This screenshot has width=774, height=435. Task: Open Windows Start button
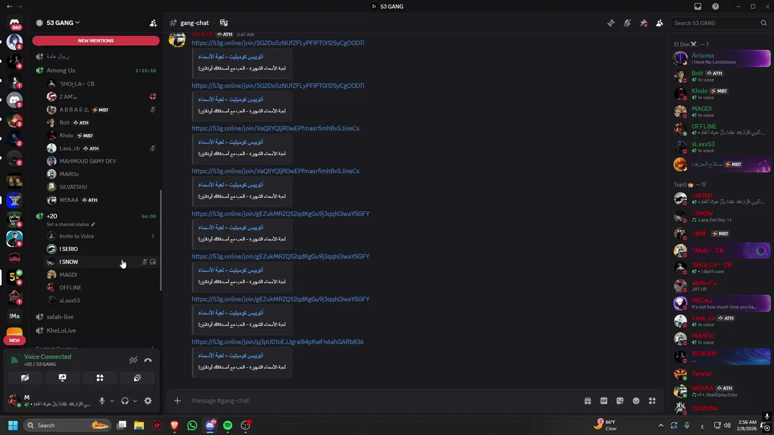[x=13, y=425]
